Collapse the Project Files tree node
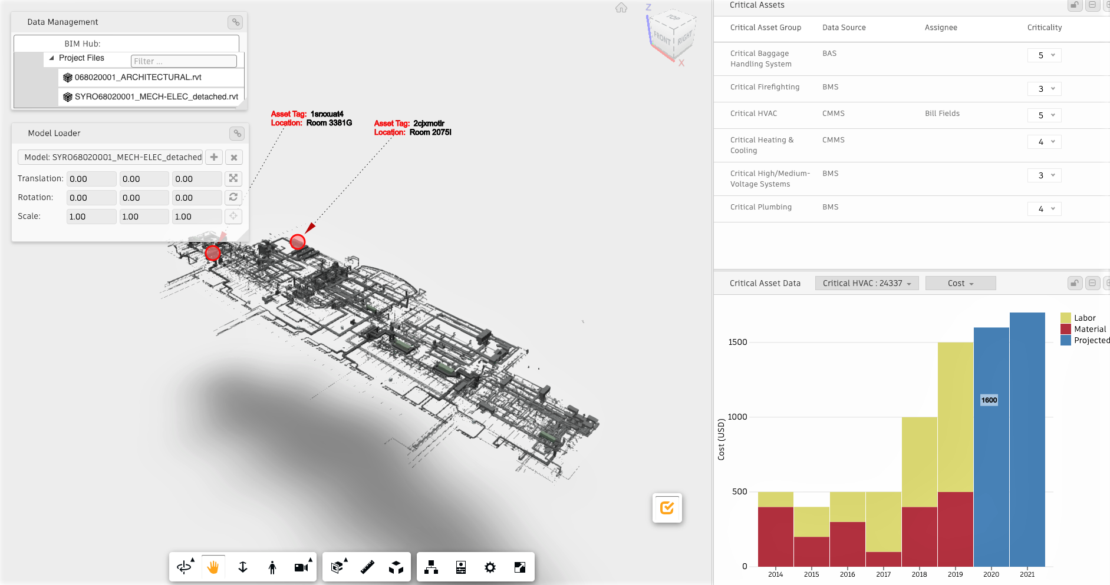The width and height of the screenshot is (1110, 585). click(52, 58)
